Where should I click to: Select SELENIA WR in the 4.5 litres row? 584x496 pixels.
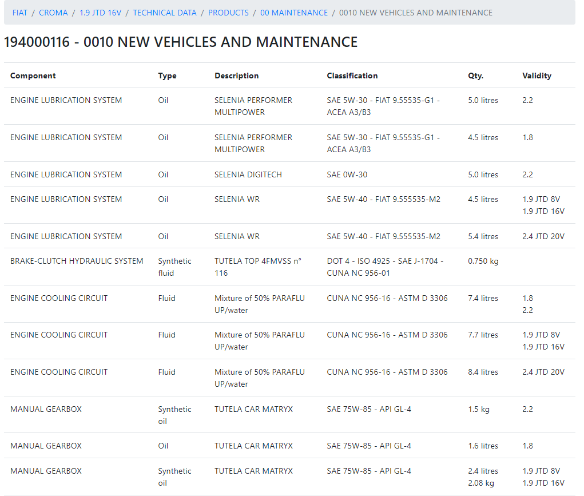(237, 199)
